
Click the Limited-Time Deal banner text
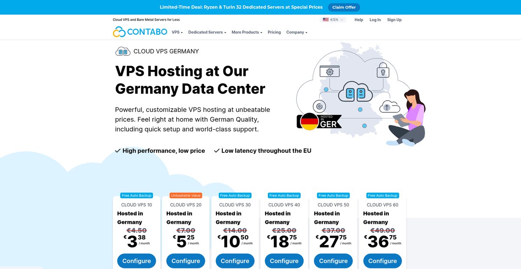pos(241,7)
